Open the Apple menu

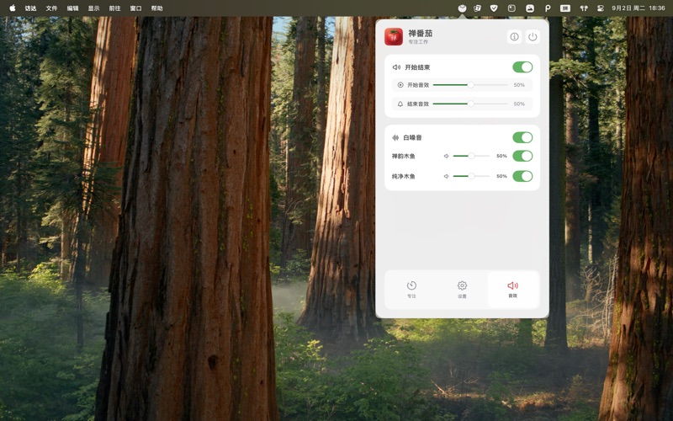[13, 8]
